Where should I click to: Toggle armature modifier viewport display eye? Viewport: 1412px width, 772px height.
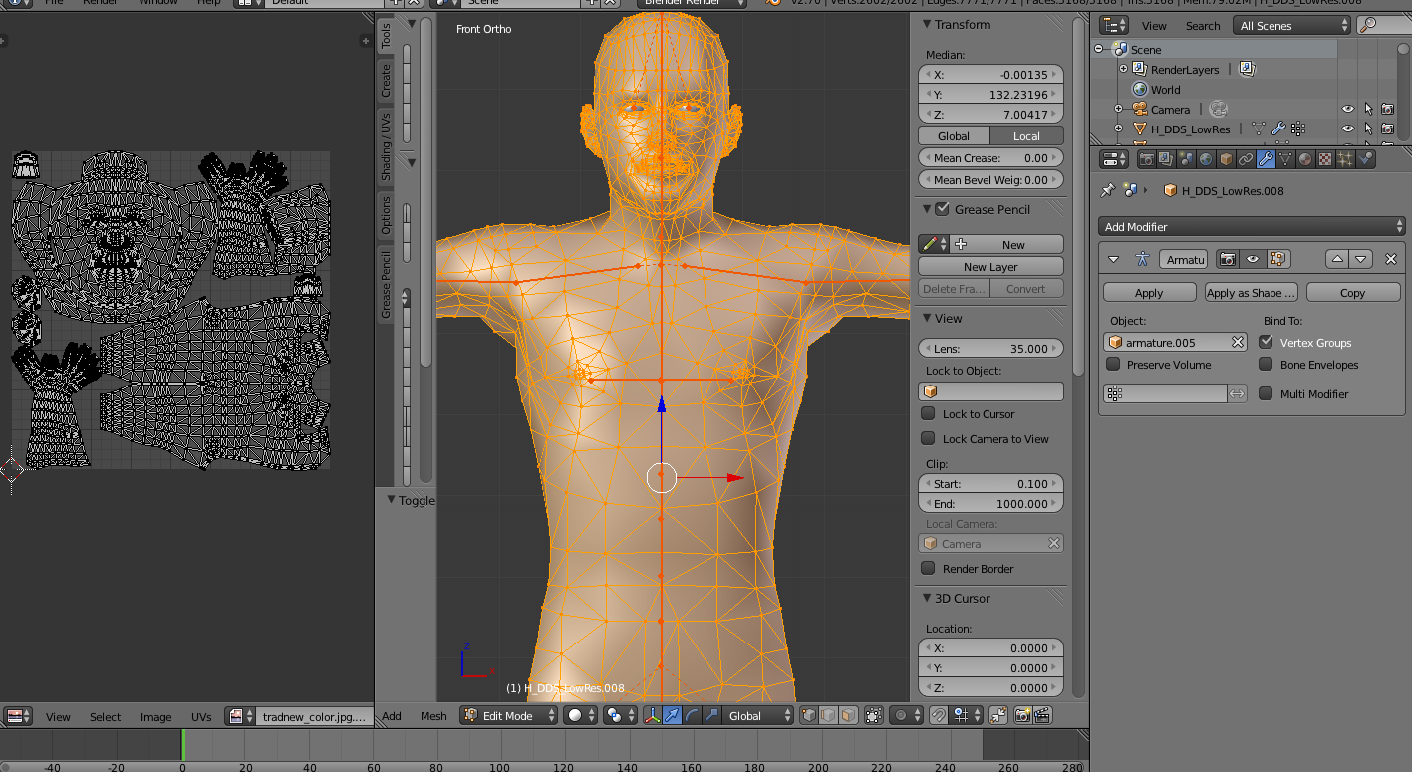click(1254, 259)
